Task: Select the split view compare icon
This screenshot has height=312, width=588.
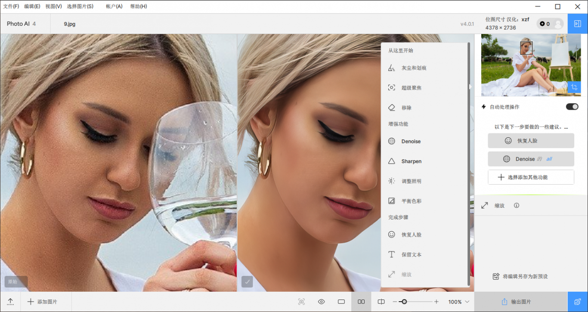Action: click(x=381, y=302)
